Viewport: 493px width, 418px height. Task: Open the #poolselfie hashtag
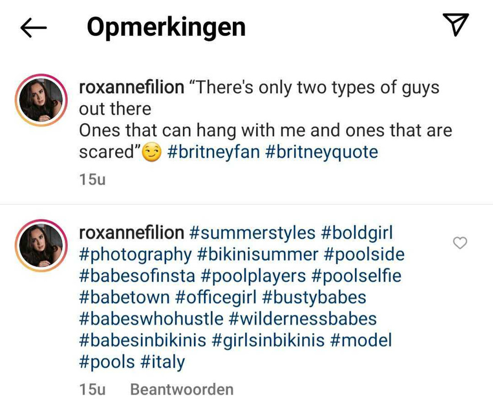(x=356, y=276)
